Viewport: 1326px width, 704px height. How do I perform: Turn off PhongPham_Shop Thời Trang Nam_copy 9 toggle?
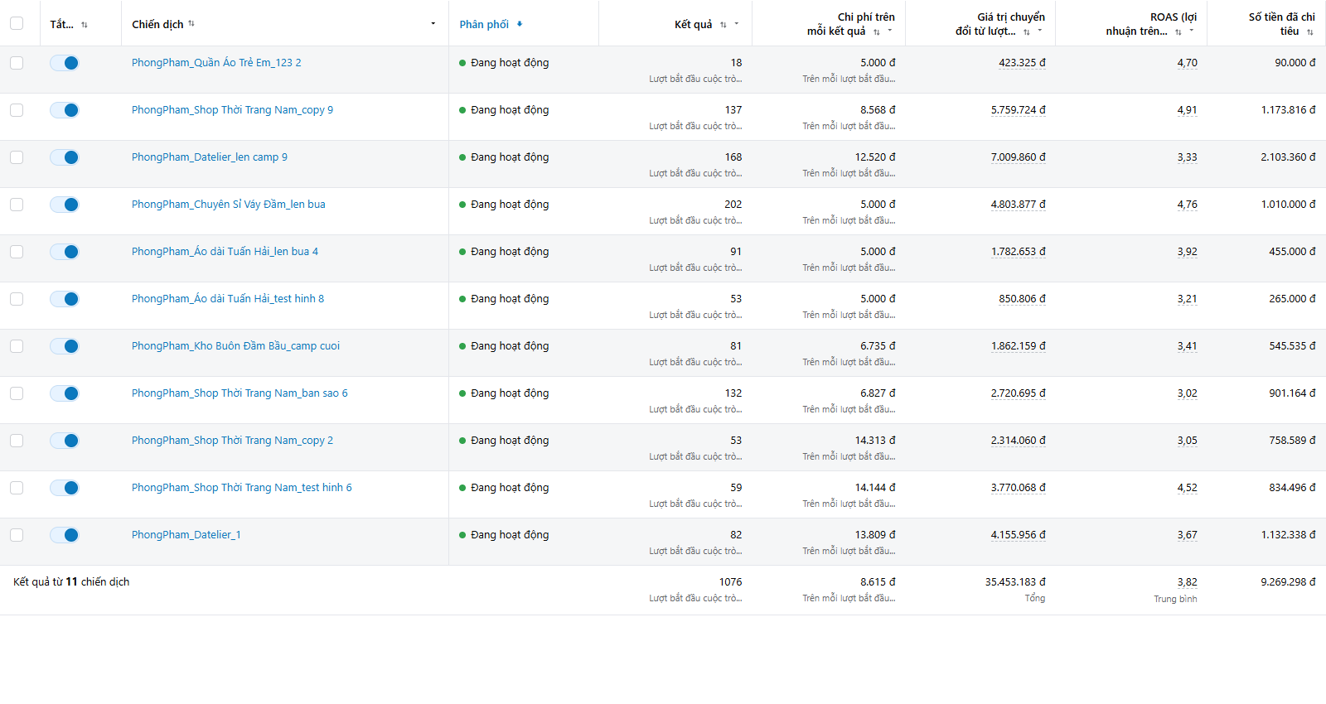(x=65, y=110)
